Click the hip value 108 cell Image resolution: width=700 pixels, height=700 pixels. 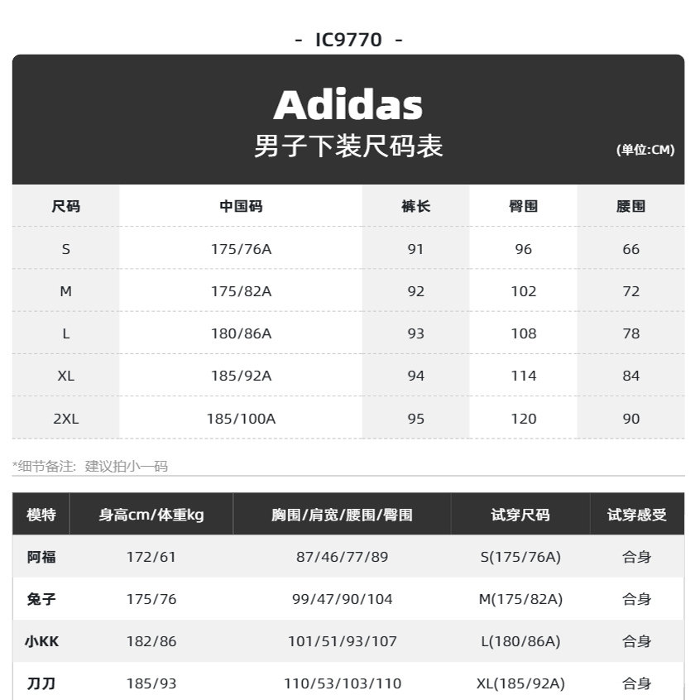click(523, 333)
